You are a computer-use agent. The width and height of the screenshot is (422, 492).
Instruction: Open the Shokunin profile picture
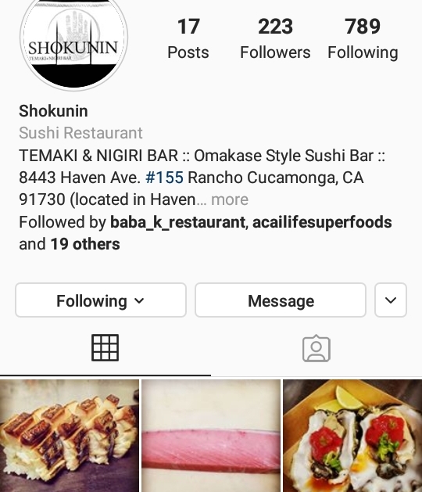[x=74, y=41]
